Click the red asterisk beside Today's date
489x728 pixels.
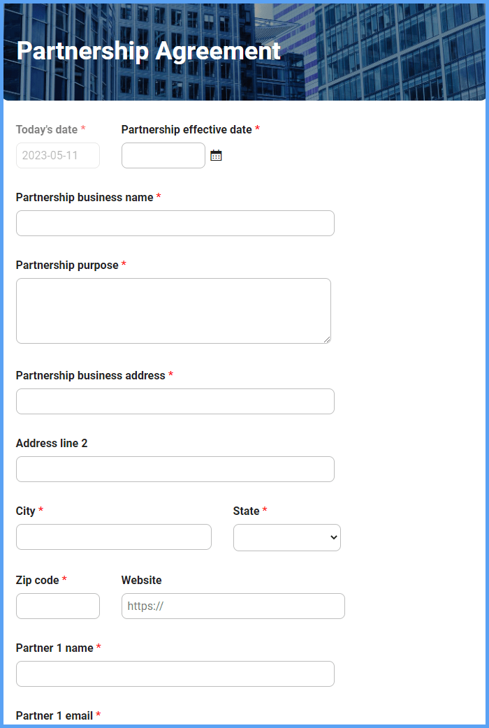[x=83, y=129]
